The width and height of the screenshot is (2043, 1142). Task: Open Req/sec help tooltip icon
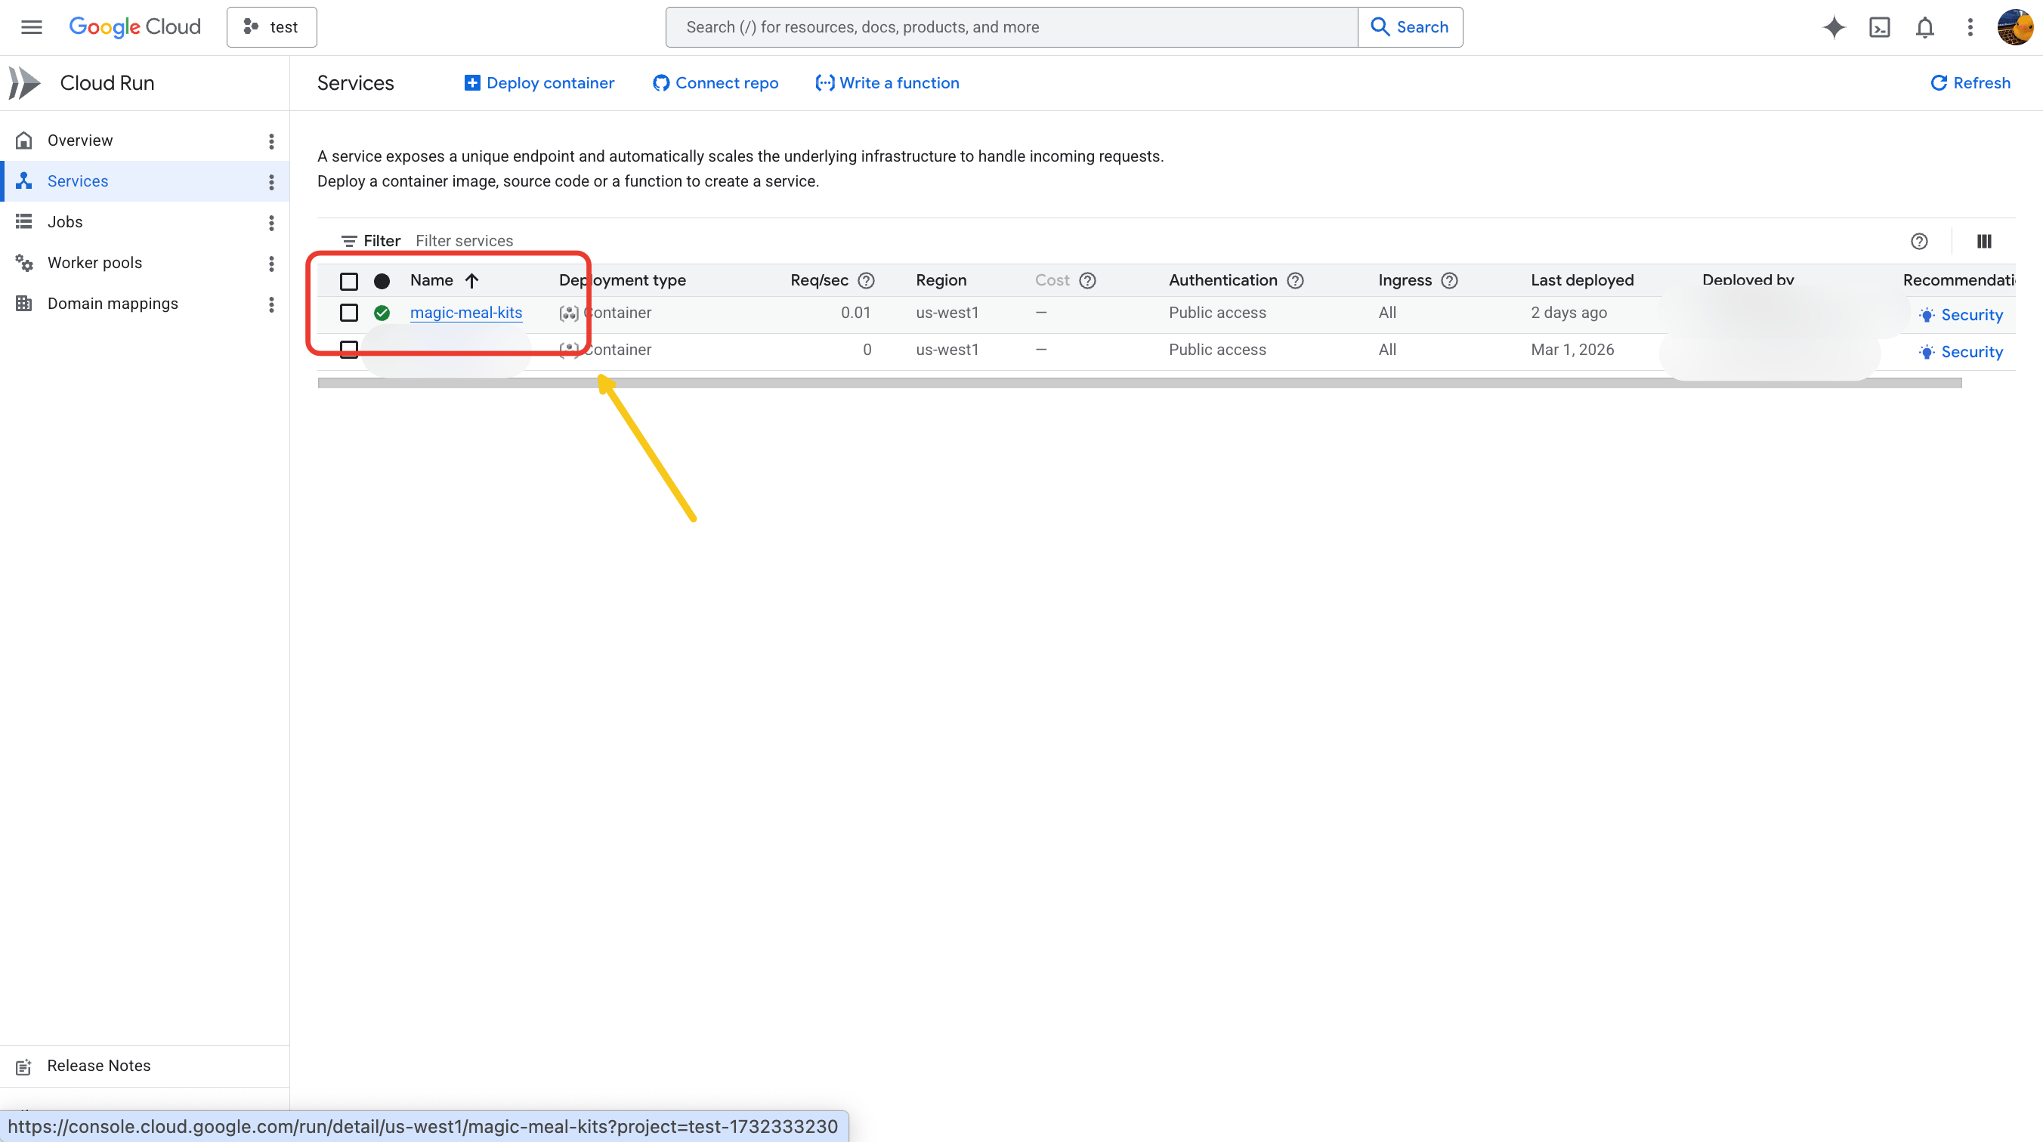866,281
